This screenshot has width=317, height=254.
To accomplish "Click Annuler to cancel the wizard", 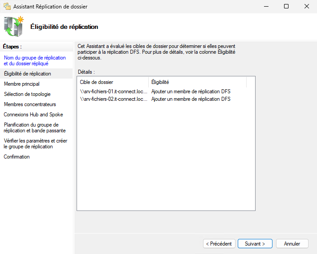I will 292,244.
